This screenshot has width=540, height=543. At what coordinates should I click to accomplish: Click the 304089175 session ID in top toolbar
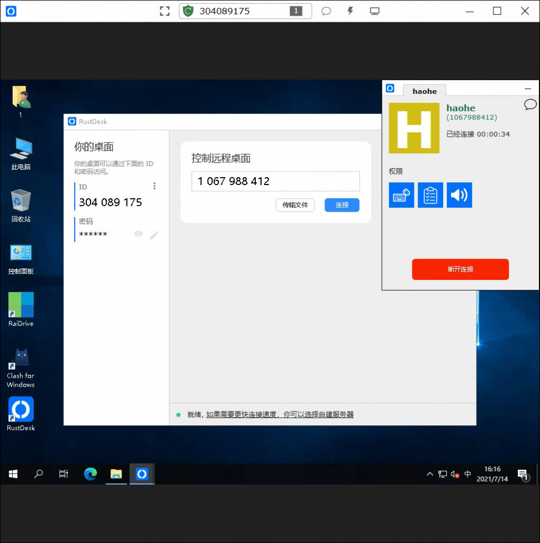click(x=224, y=11)
